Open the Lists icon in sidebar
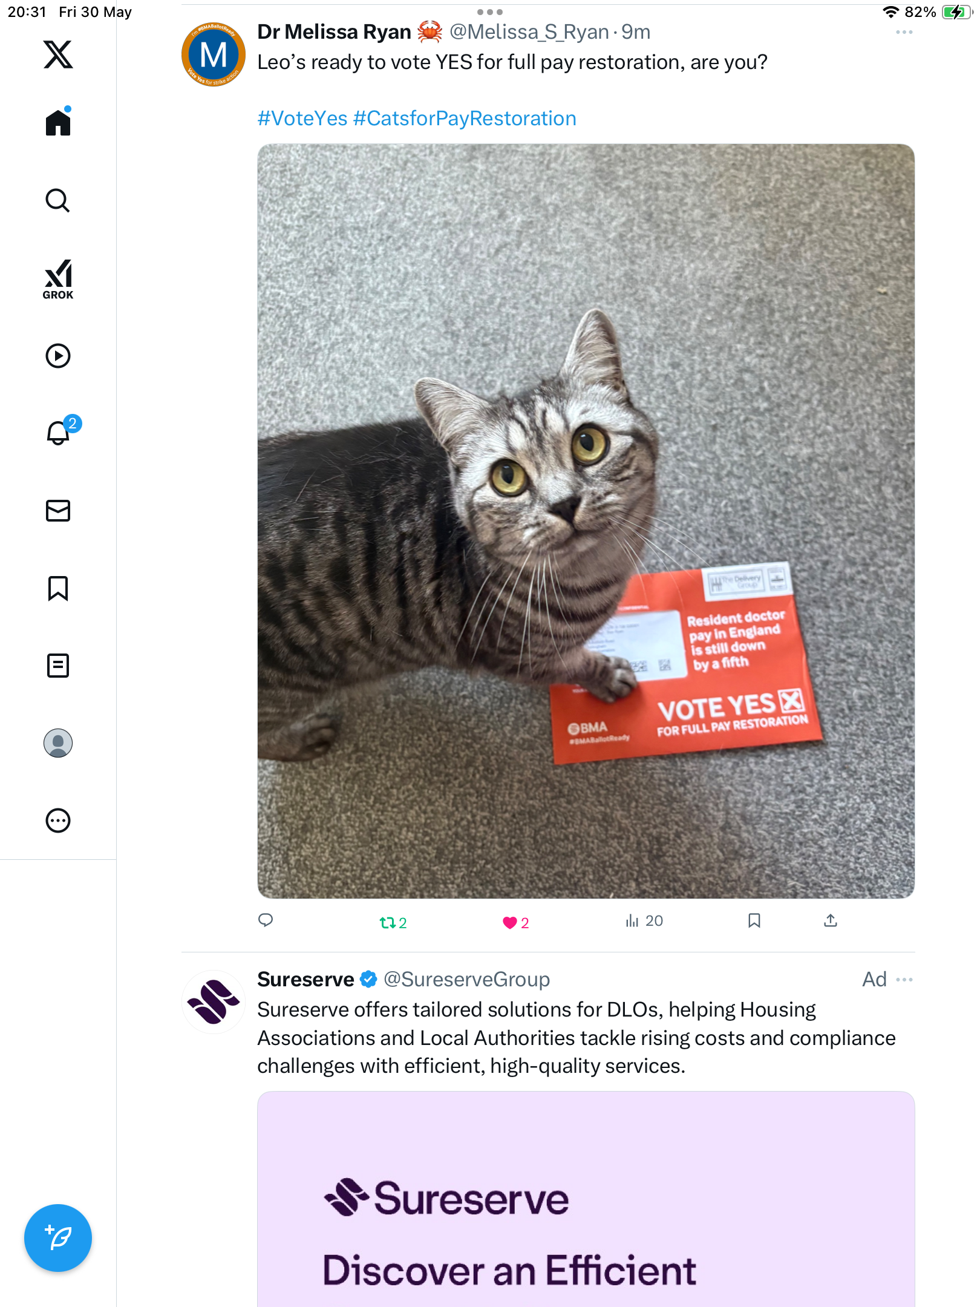Screen dimensions: 980x1307 (x=58, y=666)
